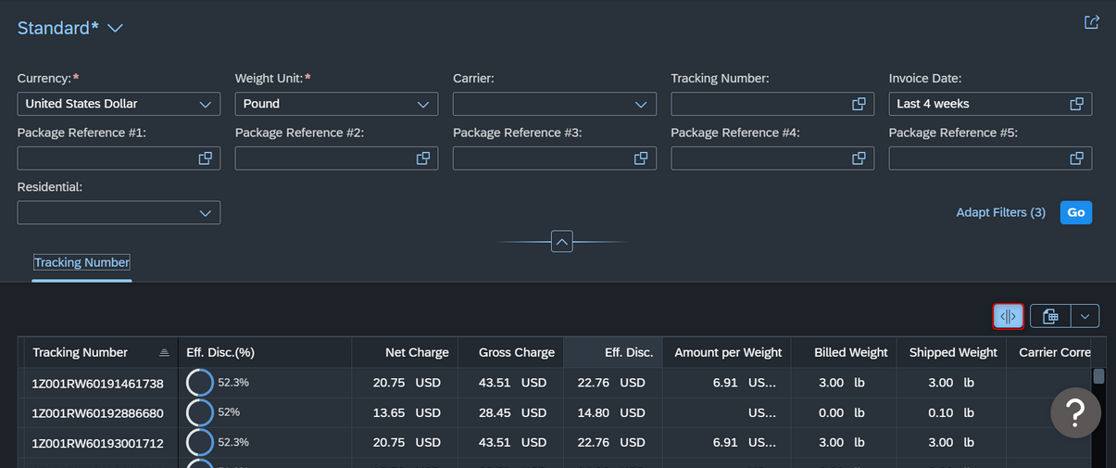Open the question mark help button

pos(1075,413)
